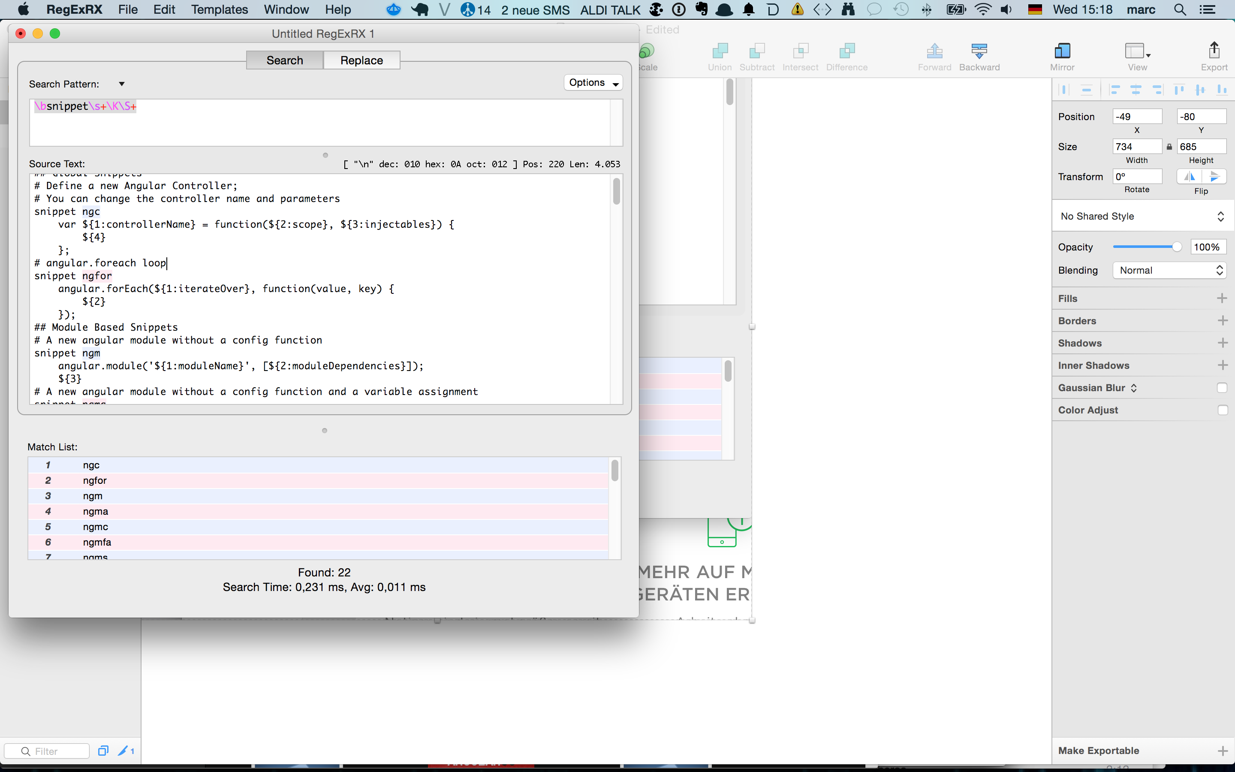Open the Templates menu
This screenshot has width=1235, height=772.
[x=220, y=10]
